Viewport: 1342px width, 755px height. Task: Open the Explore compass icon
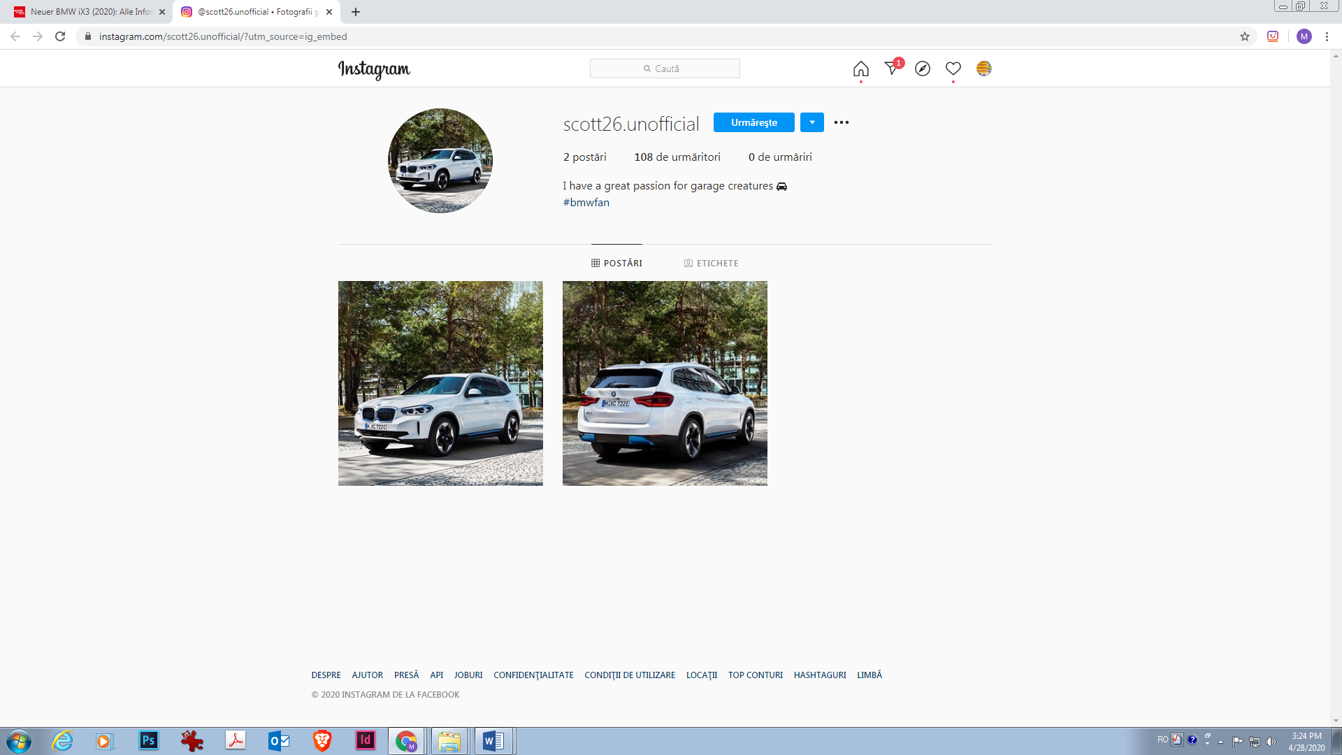923,69
